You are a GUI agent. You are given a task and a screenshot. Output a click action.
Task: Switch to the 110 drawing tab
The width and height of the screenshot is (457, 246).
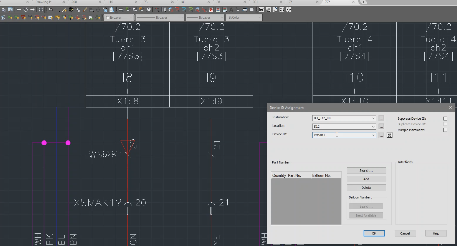[110, 2]
